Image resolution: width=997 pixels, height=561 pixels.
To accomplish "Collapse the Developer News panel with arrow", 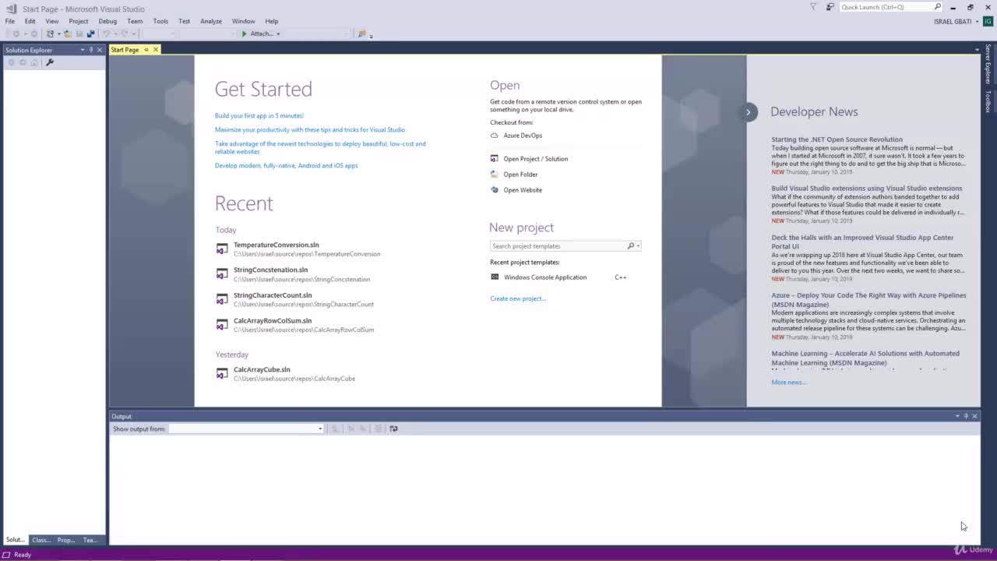I will tap(748, 111).
